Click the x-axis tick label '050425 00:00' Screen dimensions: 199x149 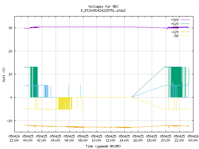pyautogui.click(x=28, y=138)
